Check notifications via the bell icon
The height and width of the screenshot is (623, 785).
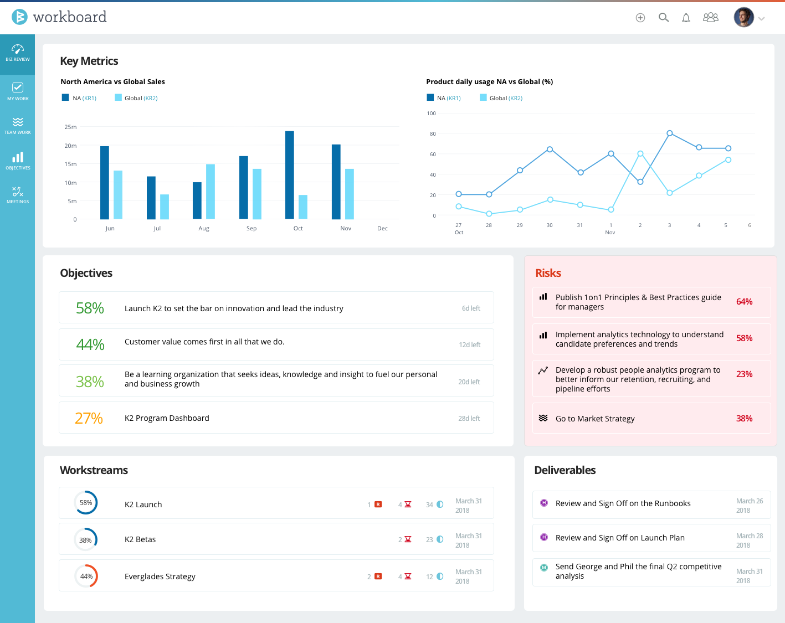pyautogui.click(x=686, y=17)
